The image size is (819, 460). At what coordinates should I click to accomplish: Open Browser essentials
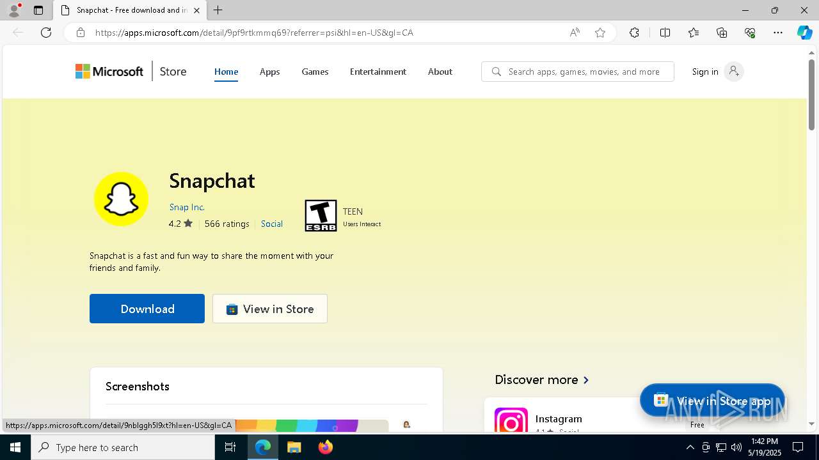click(x=750, y=33)
